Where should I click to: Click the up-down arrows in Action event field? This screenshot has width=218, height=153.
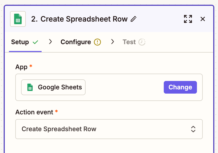click(193, 129)
